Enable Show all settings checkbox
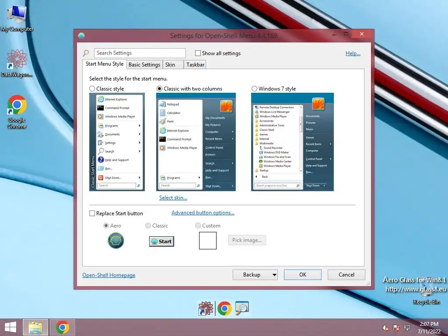The image size is (448, 336). point(198,53)
